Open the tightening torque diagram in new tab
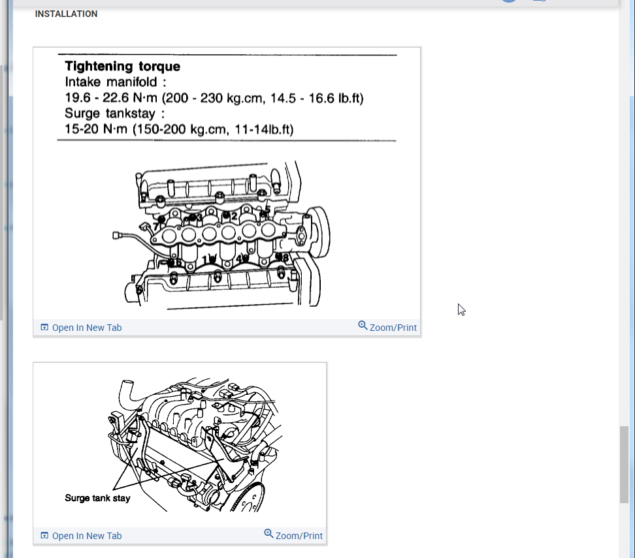 click(87, 328)
